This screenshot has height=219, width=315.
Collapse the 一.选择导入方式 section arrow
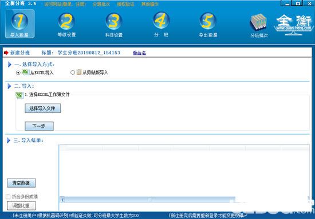coord(9,64)
